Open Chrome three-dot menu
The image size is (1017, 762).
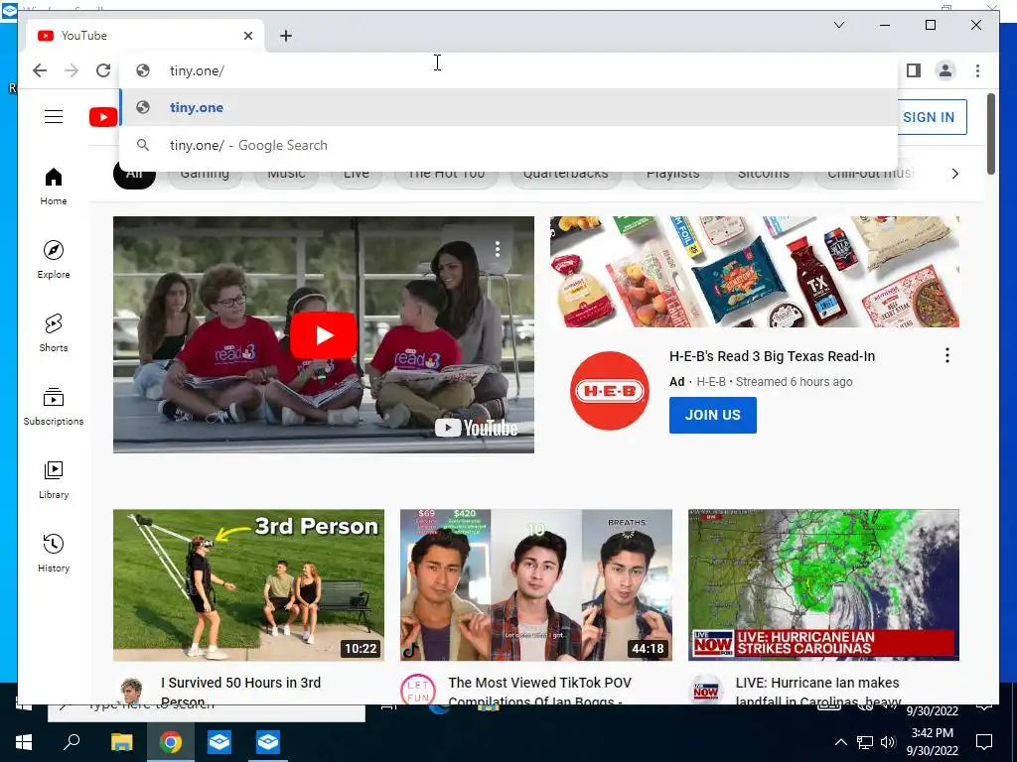(x=977, y=70)
